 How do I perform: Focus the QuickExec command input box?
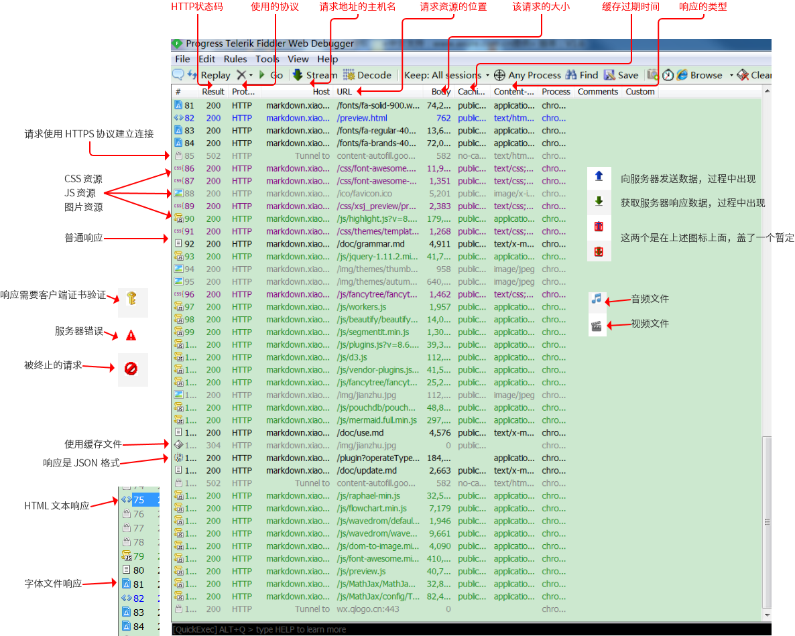point(471,629)
